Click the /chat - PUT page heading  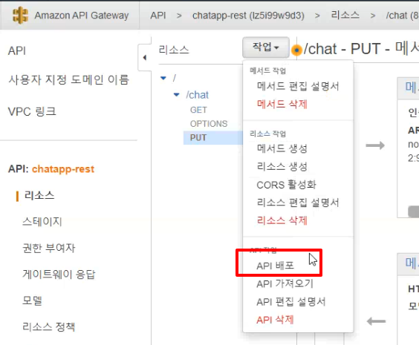361,49
